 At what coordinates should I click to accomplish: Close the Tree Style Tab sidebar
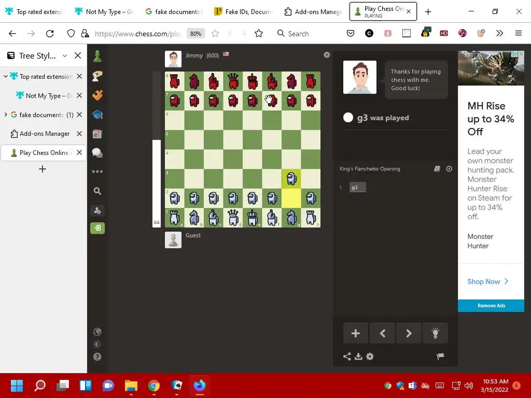pyautogui.click(x=78, y=55)
